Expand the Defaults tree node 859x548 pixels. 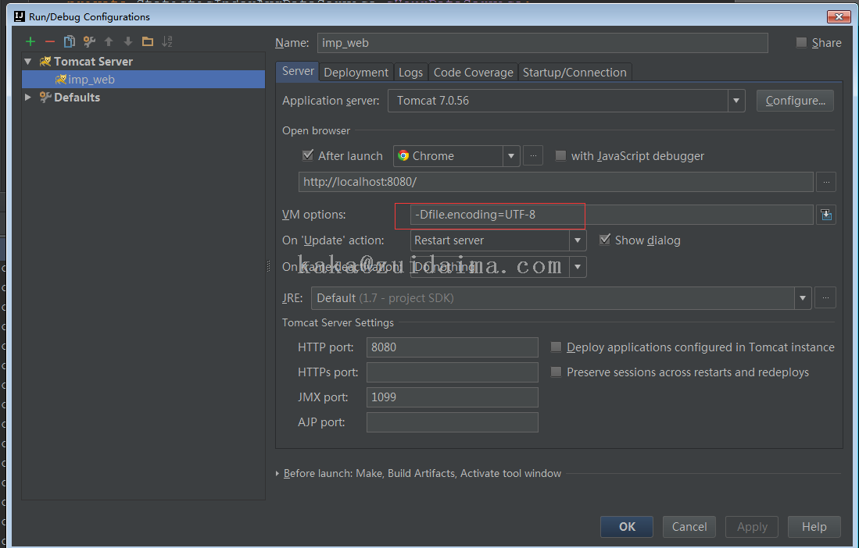[28, 98]
